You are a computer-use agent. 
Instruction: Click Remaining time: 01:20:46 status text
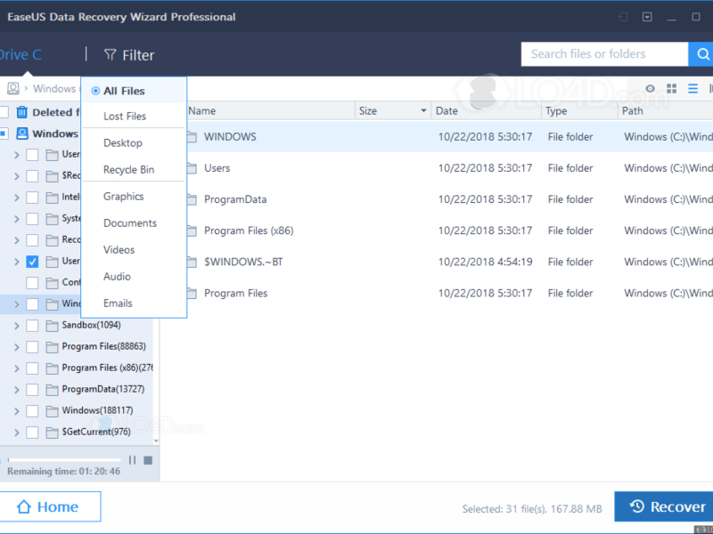pyautogui.click(x=63, y=472)
